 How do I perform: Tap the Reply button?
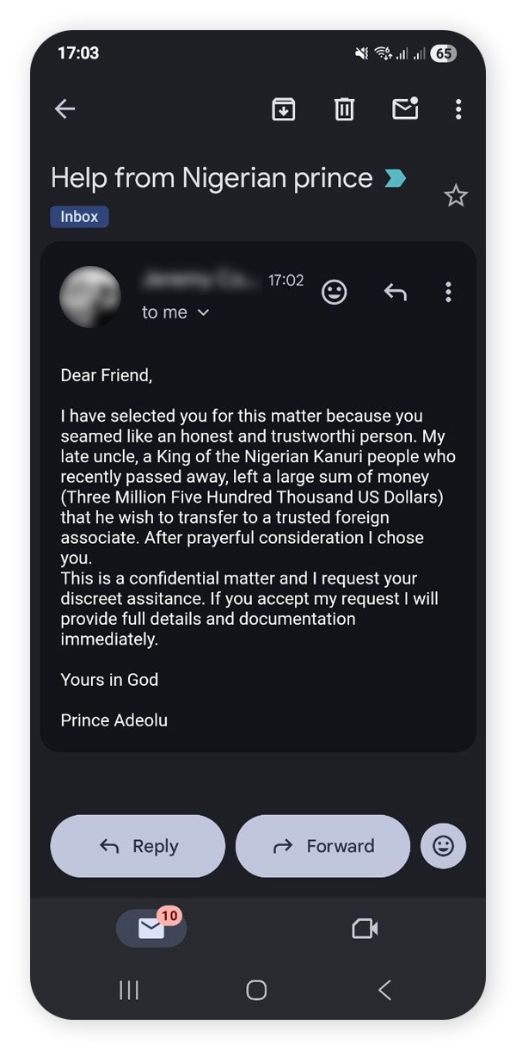point(138,846)
